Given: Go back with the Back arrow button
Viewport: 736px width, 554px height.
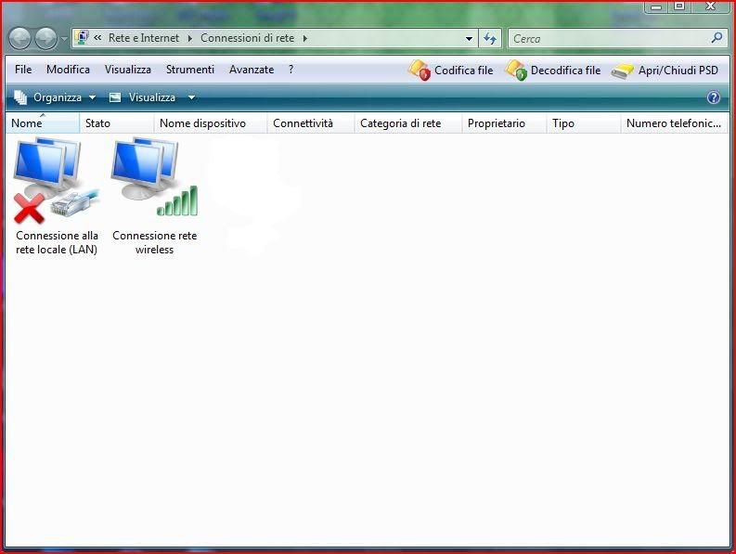Looking at the screenshot, I should coord(19,38).
